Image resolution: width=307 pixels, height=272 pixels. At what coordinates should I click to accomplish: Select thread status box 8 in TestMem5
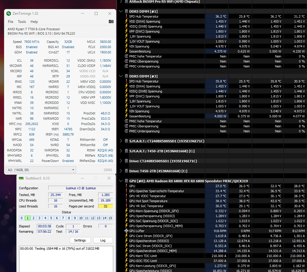click(69, 218)
